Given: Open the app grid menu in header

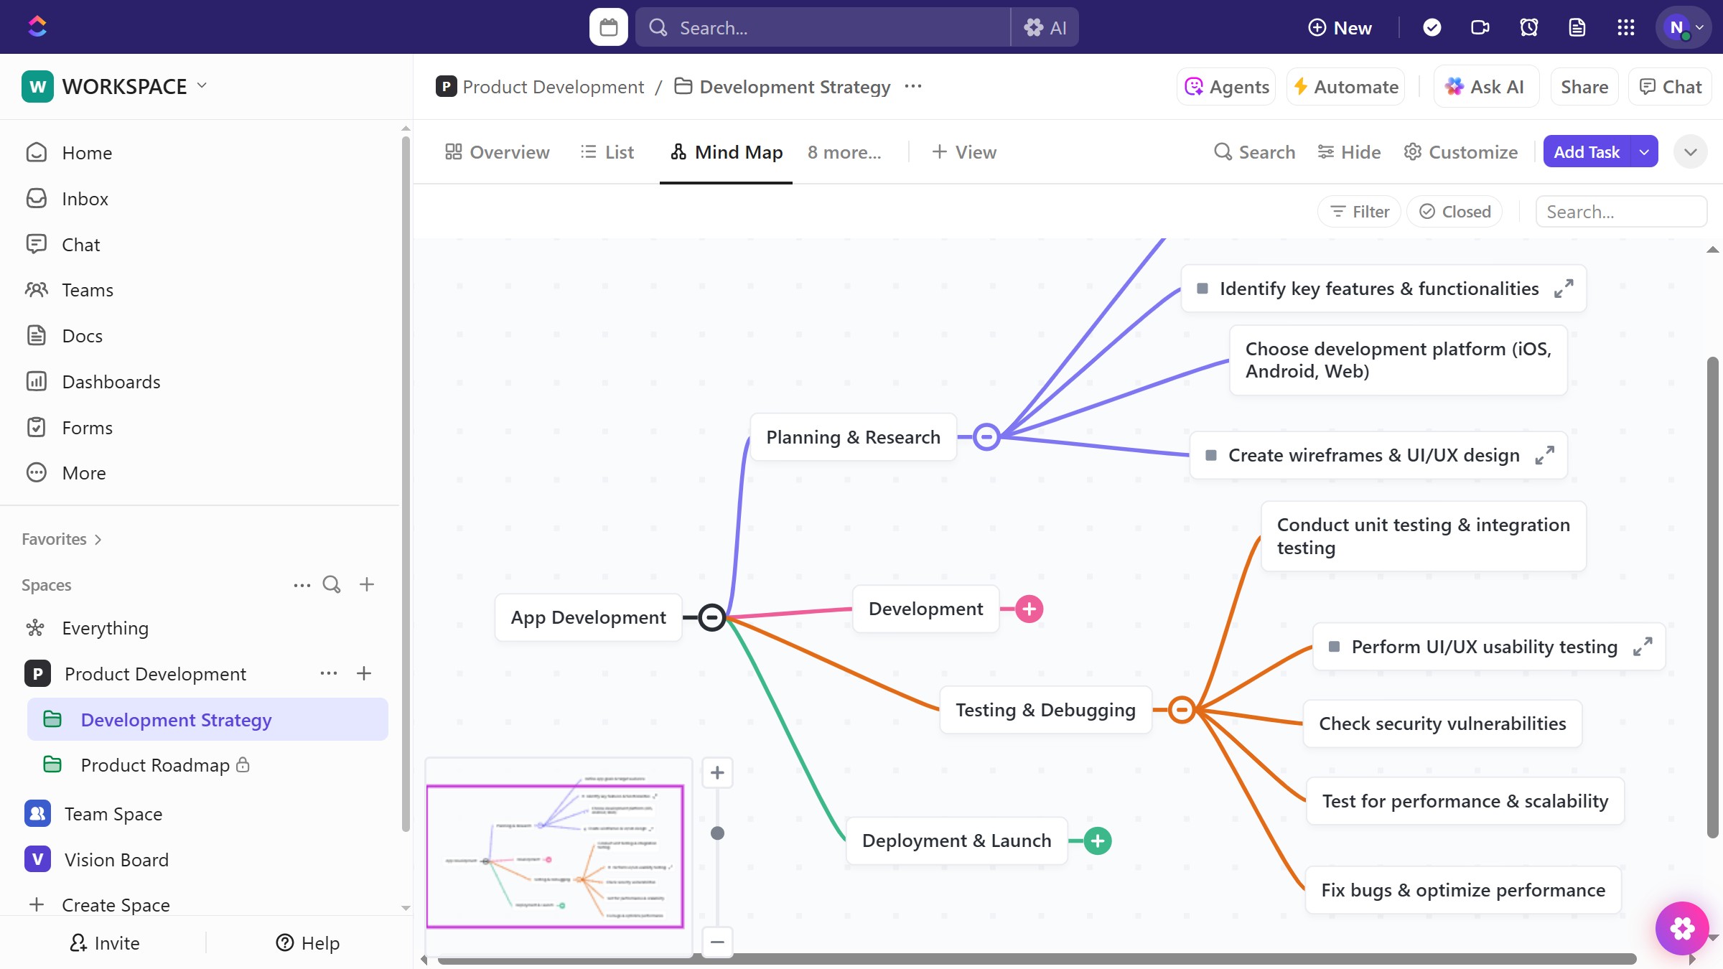Looking at the screenshot, I should point(1626,27).
